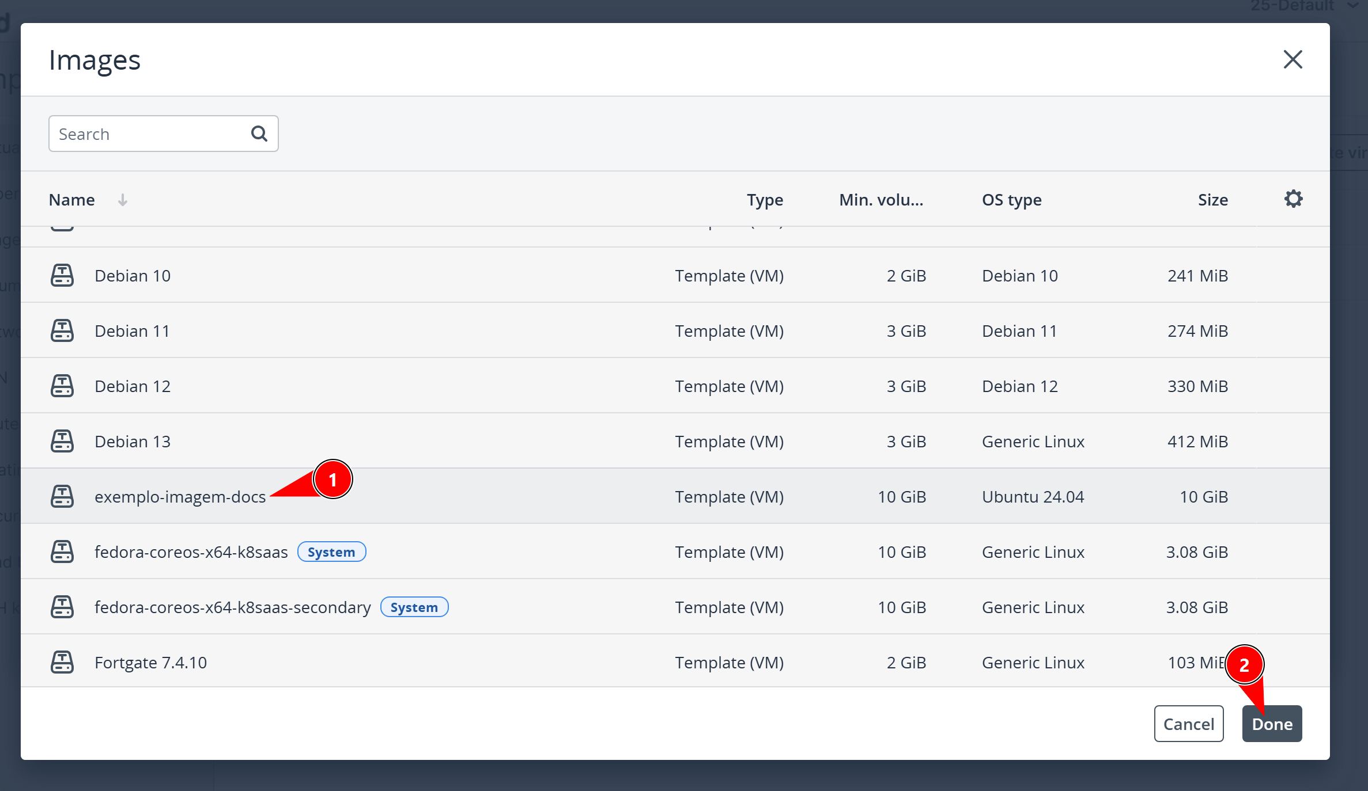Confirm selection with the Done button
This screenshot has width=1368, height=791.
tap(1272, 724)
